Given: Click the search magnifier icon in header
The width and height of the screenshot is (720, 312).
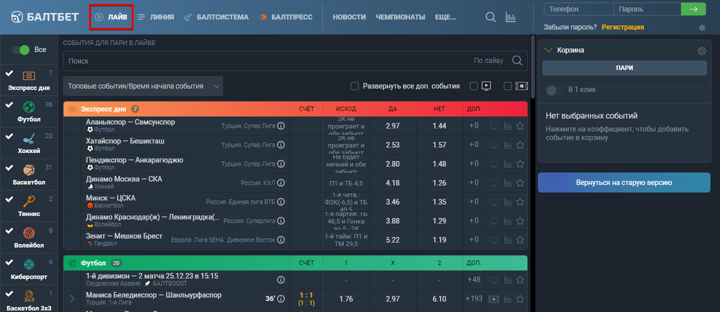Looking at the screenshot, I should [x=491, y=17].
